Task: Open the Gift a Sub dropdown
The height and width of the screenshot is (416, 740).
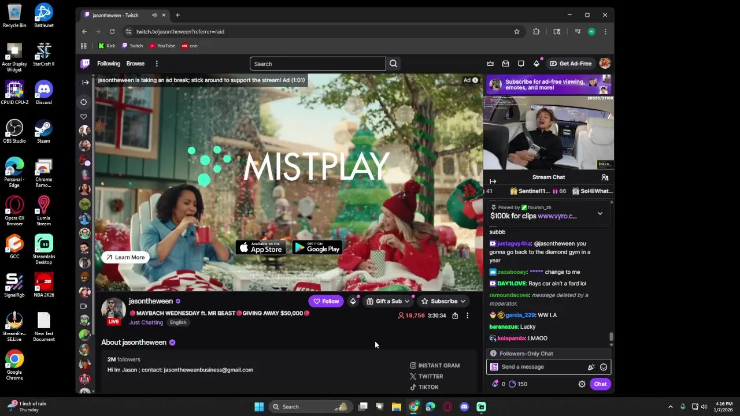Action: (388, 301)
